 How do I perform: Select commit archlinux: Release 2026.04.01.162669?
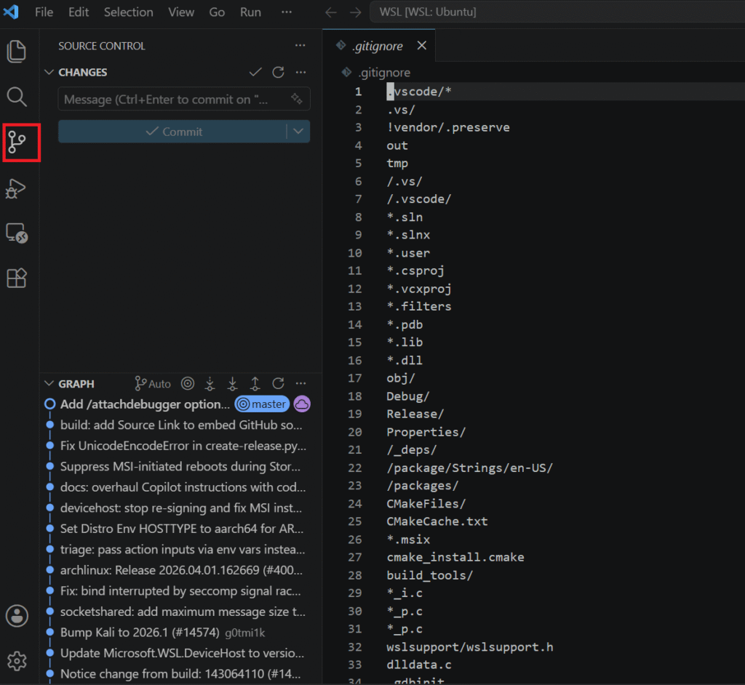[180, 570]
